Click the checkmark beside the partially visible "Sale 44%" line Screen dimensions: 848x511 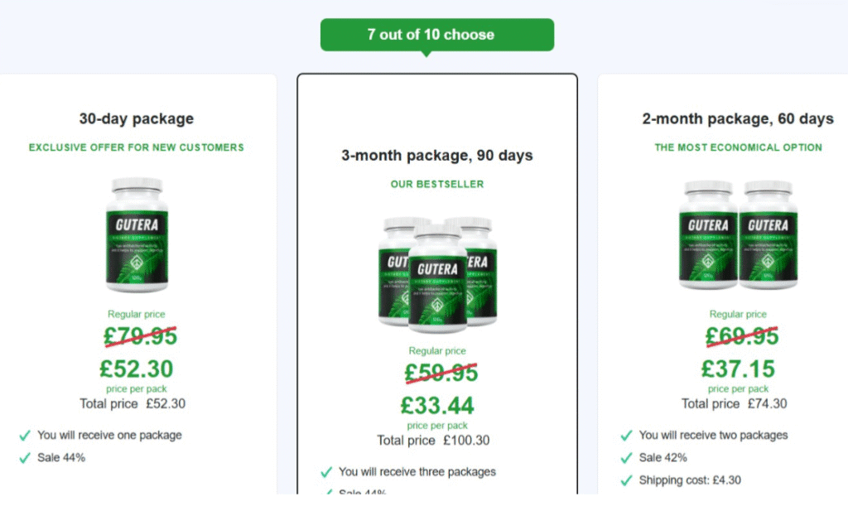[328, 493]
